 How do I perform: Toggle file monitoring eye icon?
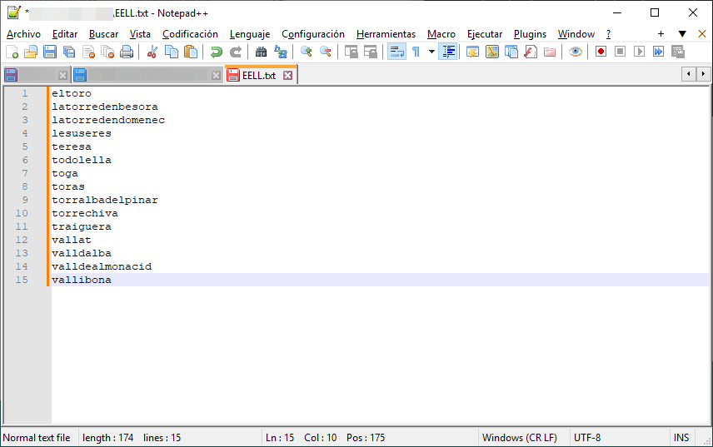(x=576, y=52)
